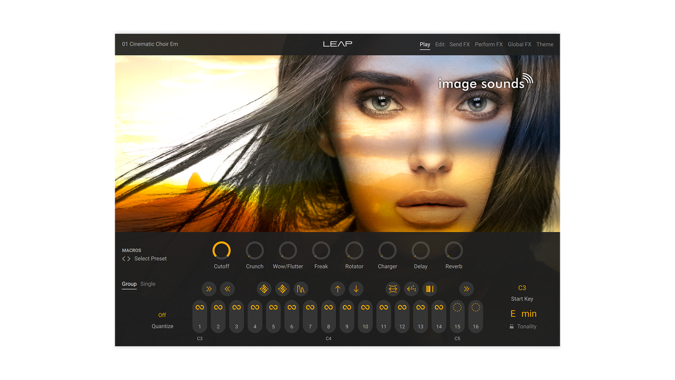Viewport: 675px width, 380px height.
Task: Click the double right chevron icon above pad 15
Action: [466, 289]
